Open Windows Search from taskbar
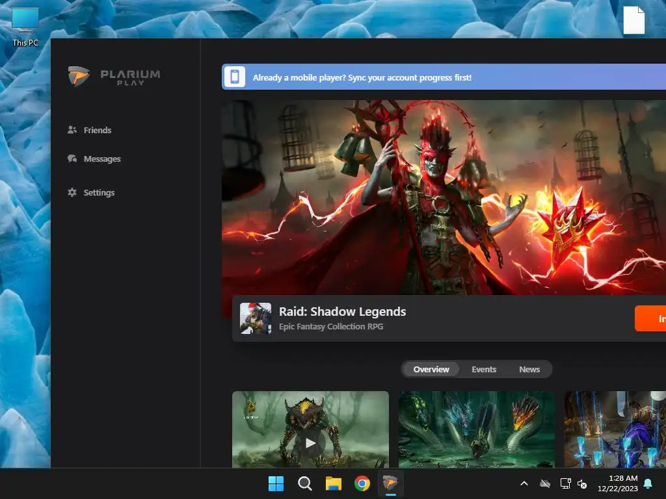 pos(304,483)
